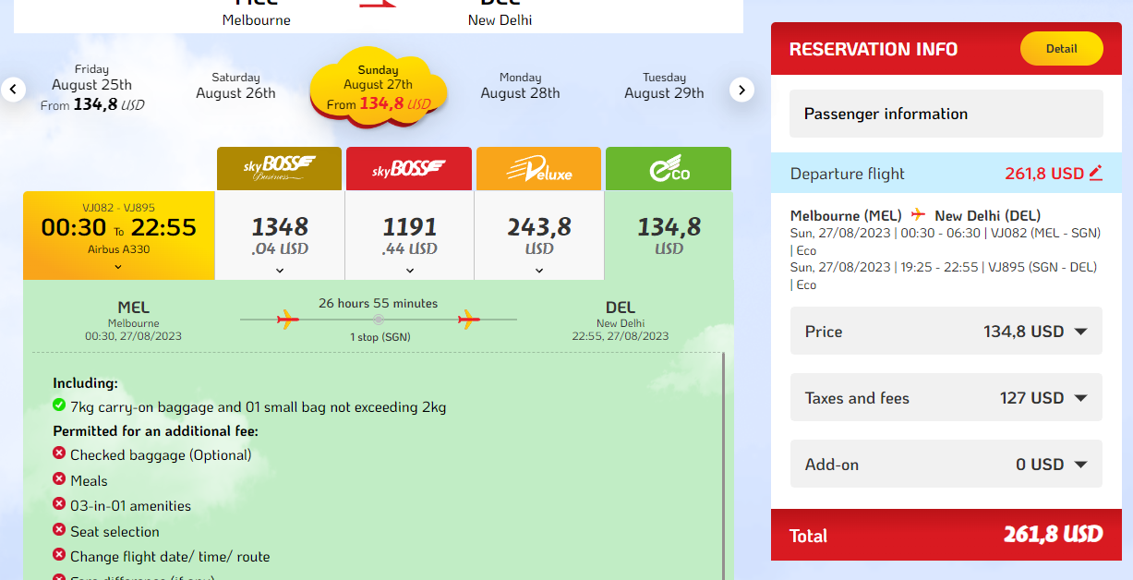The height and width of the screenshot is (580, 1133).
Task: Click the 1 stop (SGN) label
Action: [380, 337]
